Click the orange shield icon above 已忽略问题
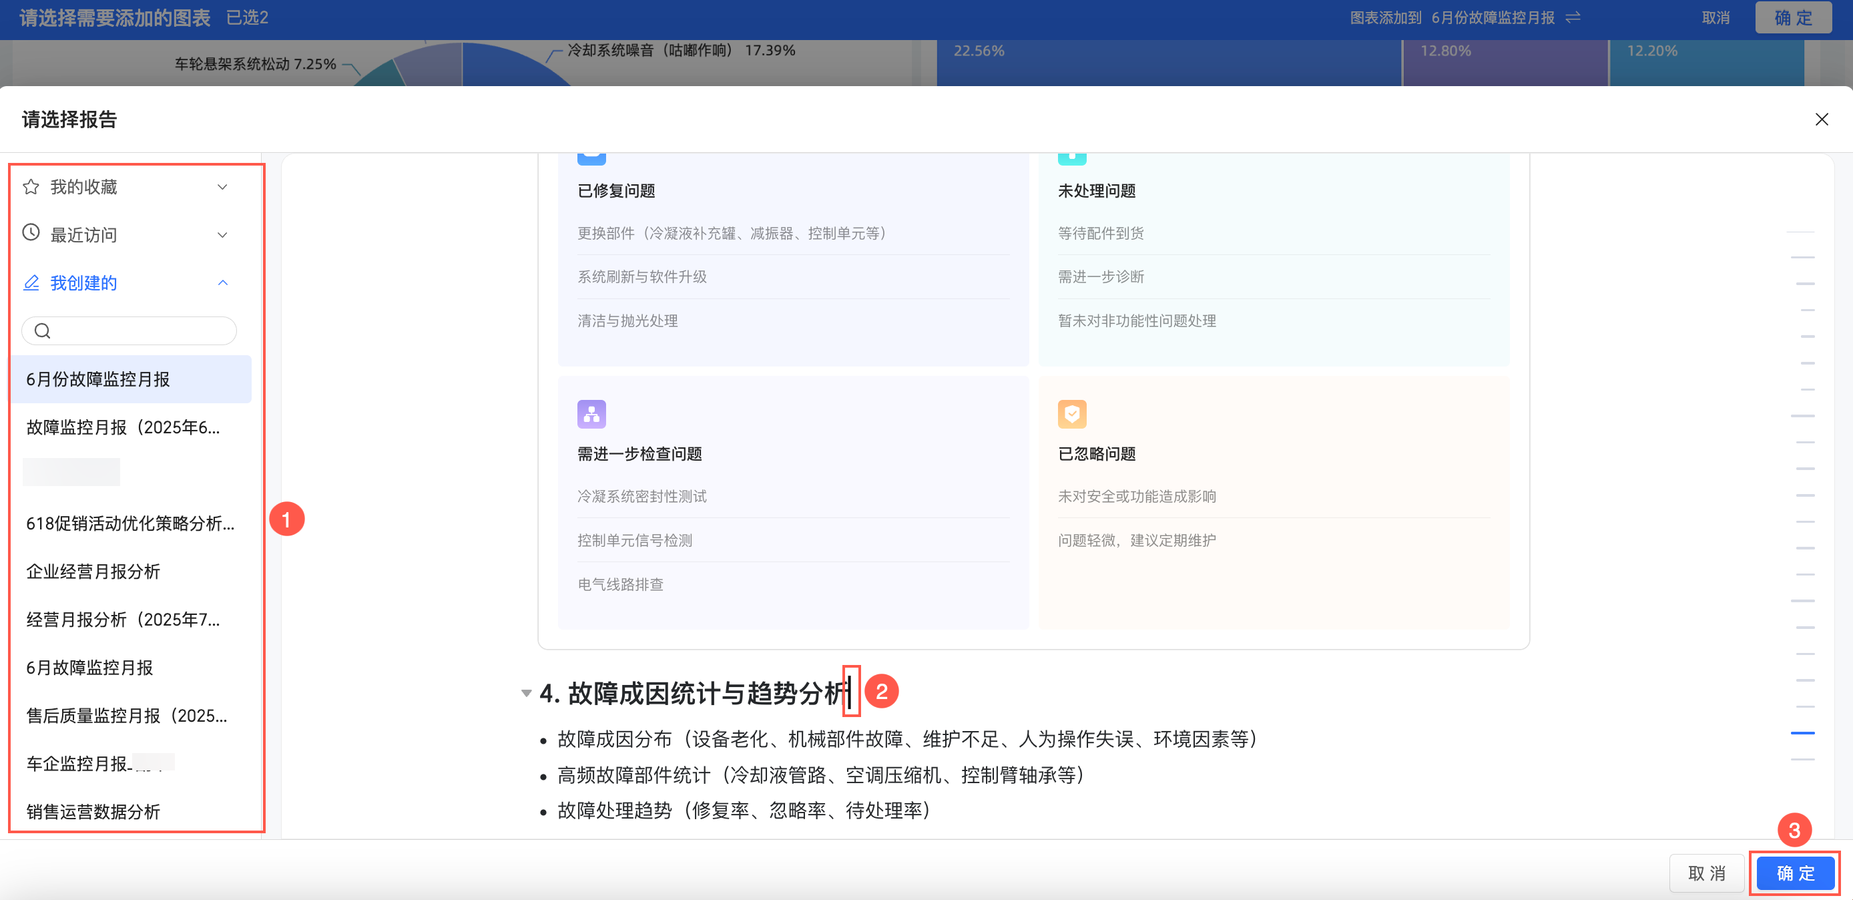The width and height of the screenshot is (1853, 900). pos(1072,415)
